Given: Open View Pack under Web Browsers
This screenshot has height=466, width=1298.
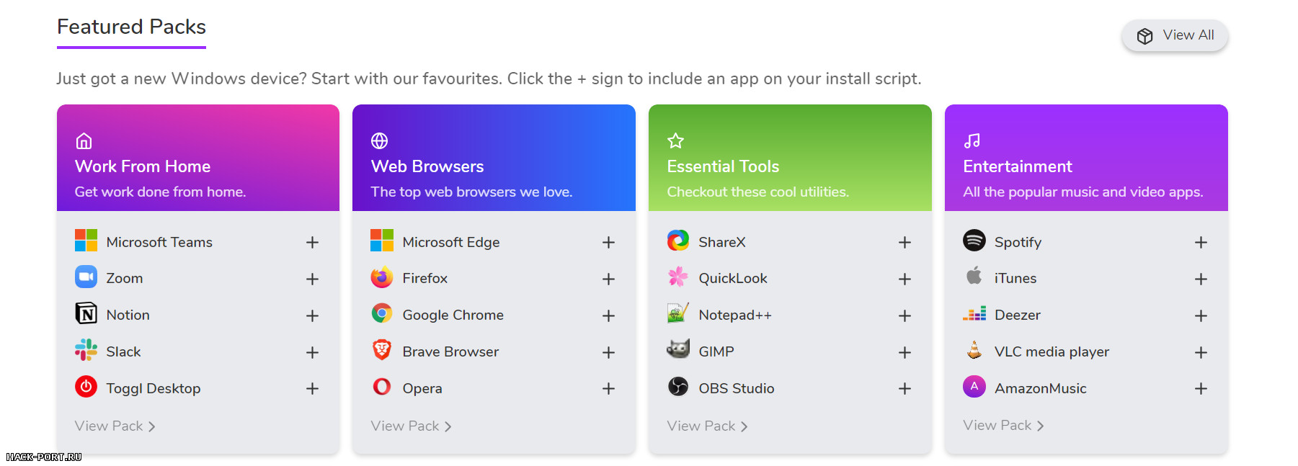Looking at the screenshot, I should 411,426.
